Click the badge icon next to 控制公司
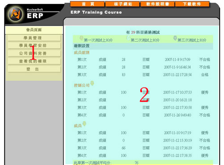This screenshot has height=165, width=224. pyautogui.click(x=92, y=83)
